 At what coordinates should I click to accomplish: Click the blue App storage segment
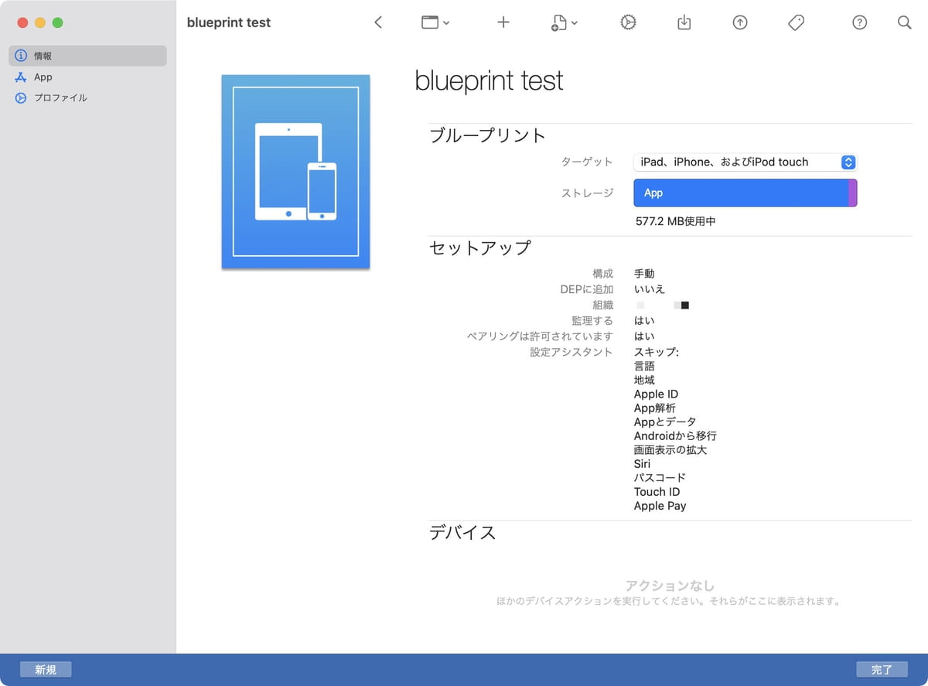(741, 193)
